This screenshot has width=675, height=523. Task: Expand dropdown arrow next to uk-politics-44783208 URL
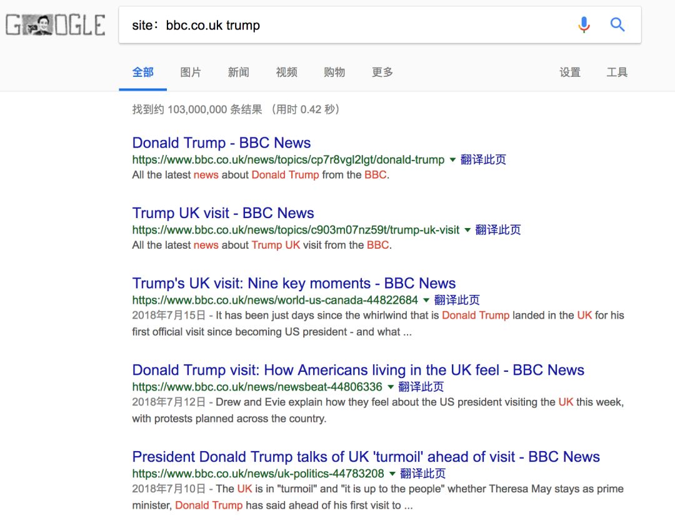[x=392, y=474]
